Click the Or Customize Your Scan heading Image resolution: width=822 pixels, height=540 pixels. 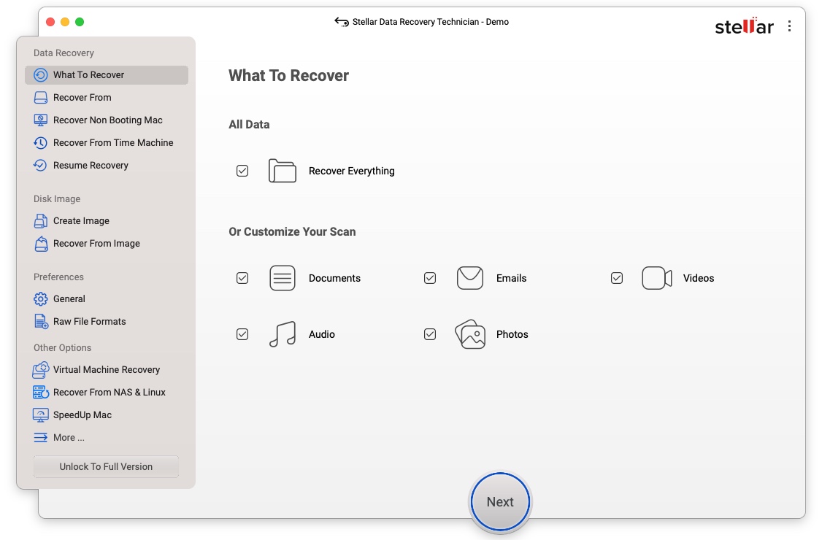(292, 232)
